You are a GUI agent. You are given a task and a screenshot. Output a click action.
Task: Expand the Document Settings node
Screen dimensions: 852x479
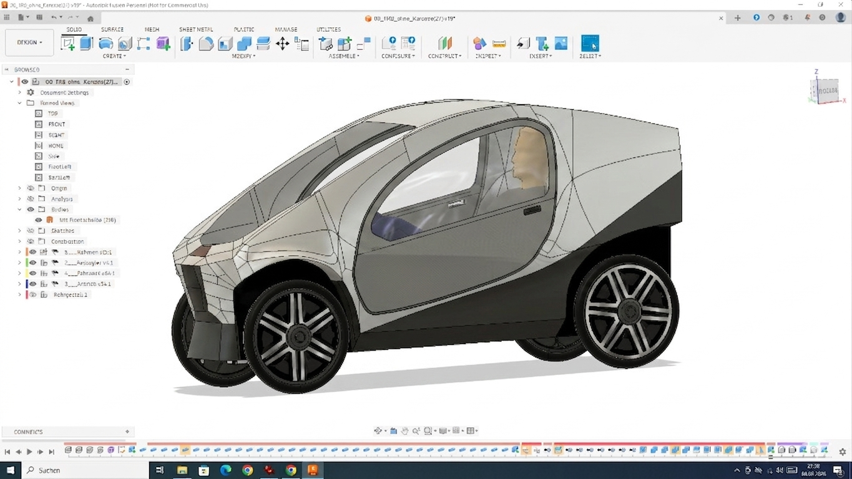(20, 92)
